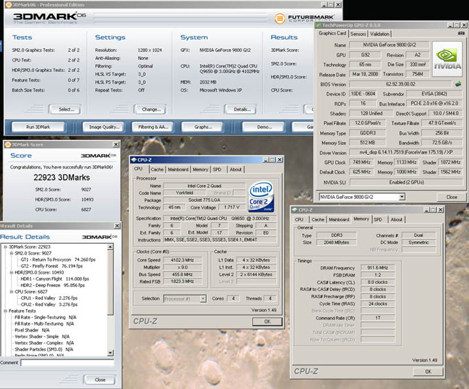Click the 3DMark Score window title icon
Screen dimensions: 469x389
pos(8,144)
